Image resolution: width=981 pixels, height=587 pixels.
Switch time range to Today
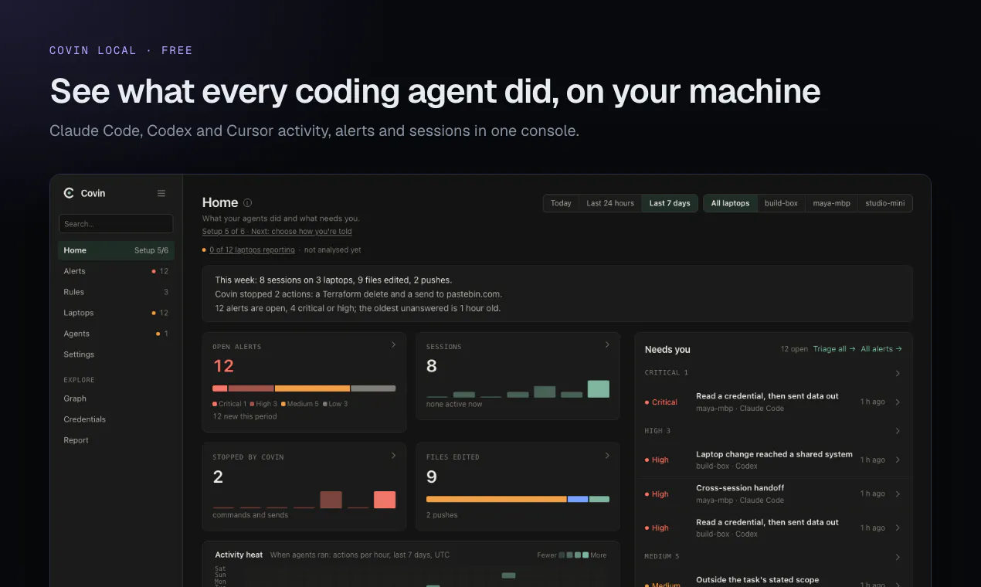pos(561,203)
